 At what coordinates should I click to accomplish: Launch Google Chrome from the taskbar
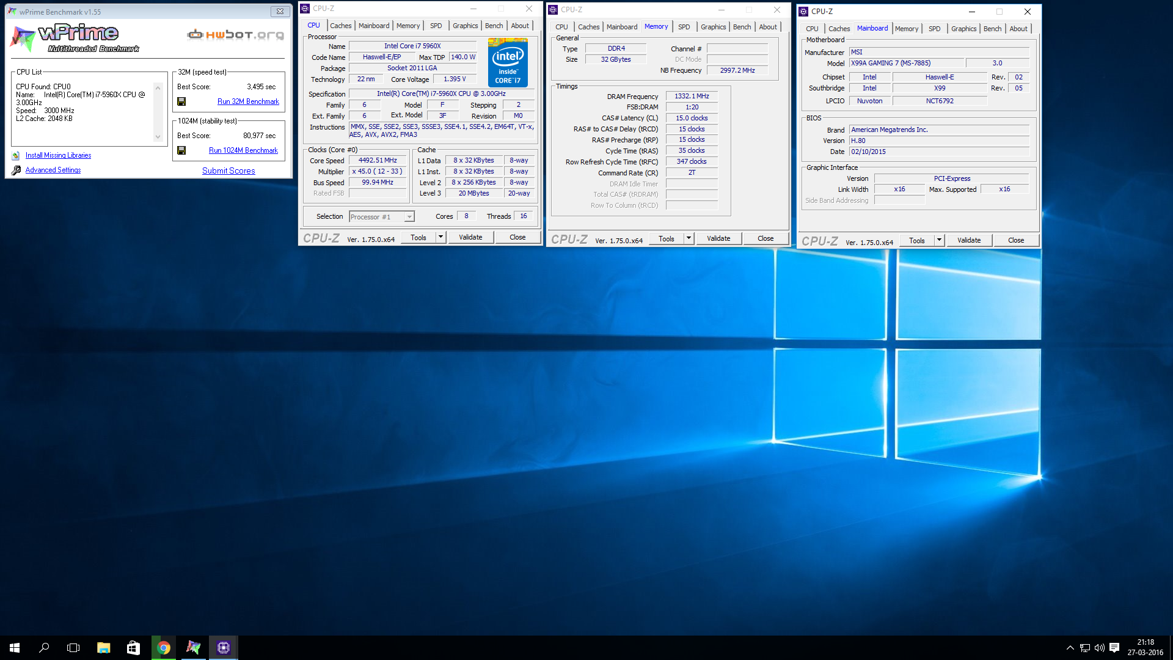pyautogui.click(x=164, y=648)
